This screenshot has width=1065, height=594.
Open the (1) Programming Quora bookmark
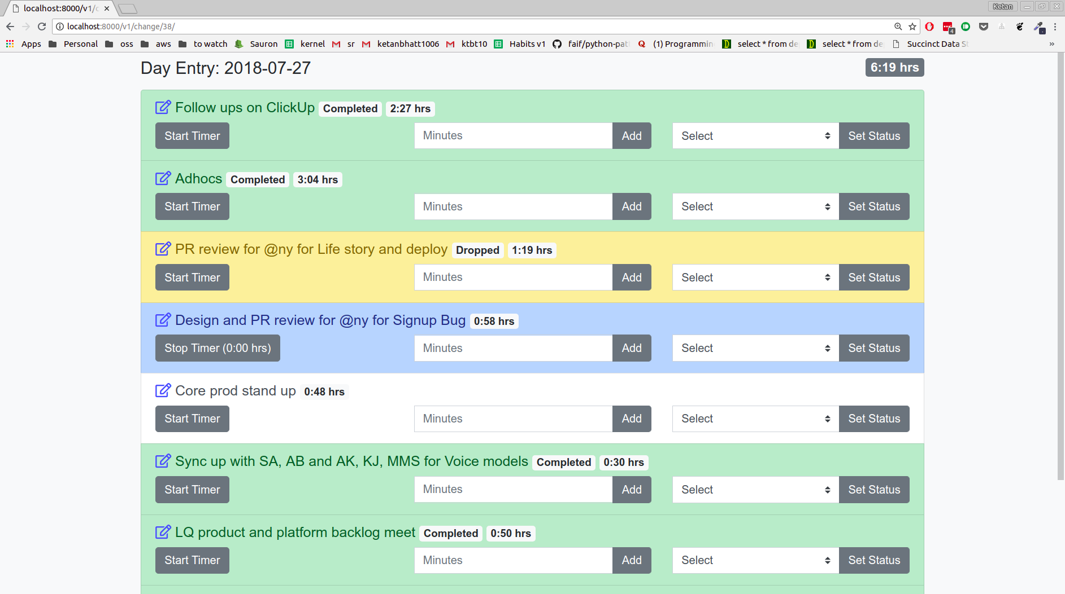676,44
